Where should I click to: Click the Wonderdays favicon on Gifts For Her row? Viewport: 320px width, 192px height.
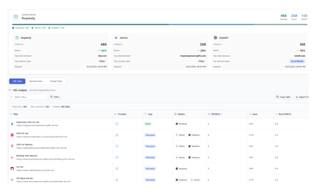point(12,135)
